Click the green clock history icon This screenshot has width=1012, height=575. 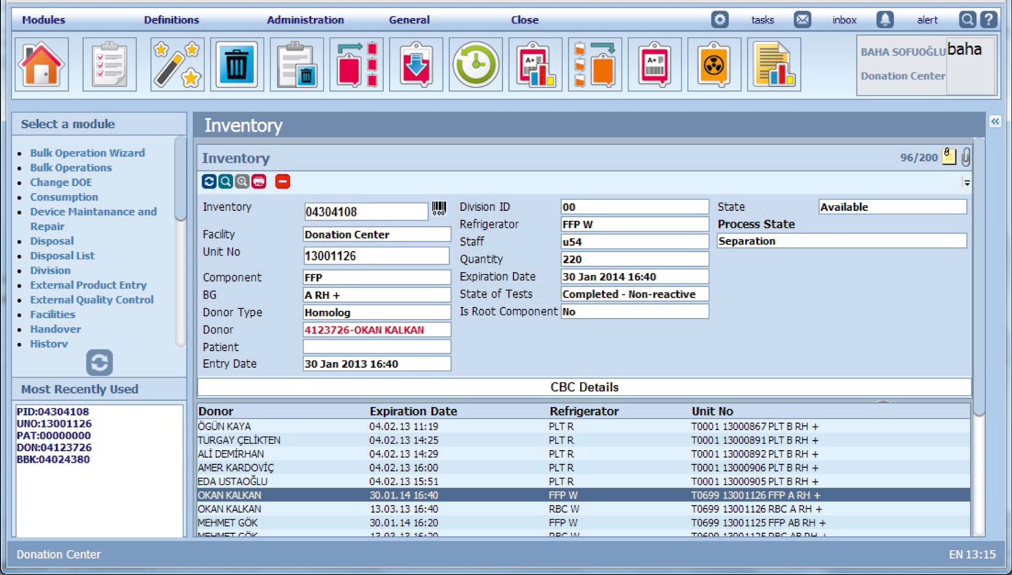click(x=475, y=65)
